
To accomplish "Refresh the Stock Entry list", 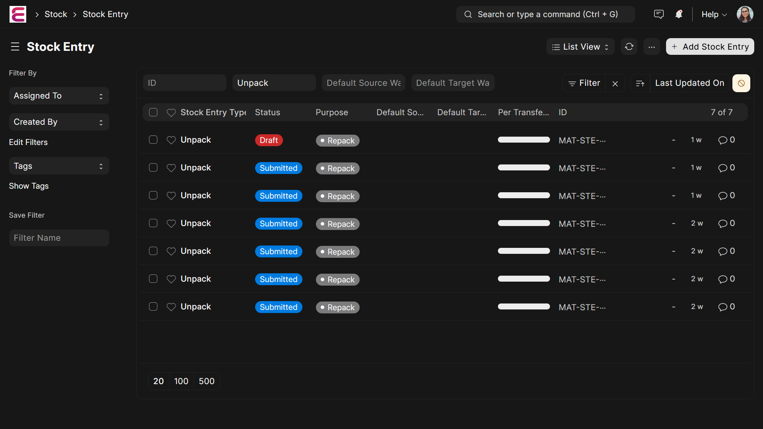I will (x=629, y=46).
